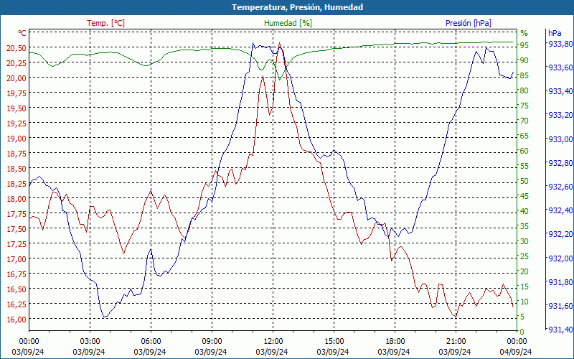Click the '19,75' temperature axis value
Viewport: 574px width, 359px height.
pos(17,93)
